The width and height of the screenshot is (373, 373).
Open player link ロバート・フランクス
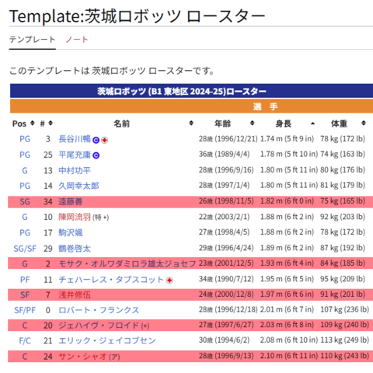click(x=99, y=310)
